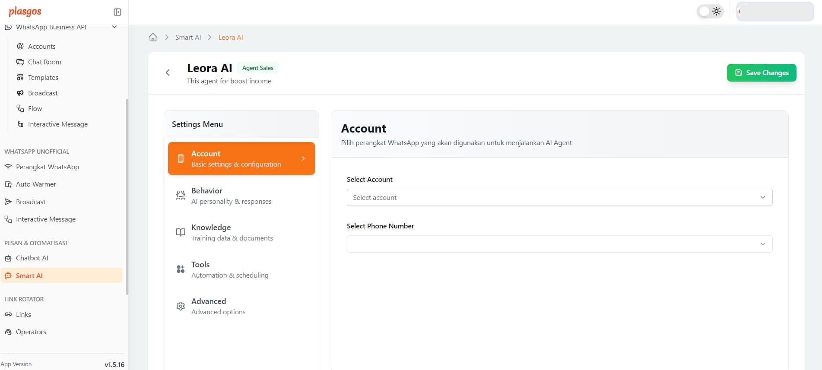Click the Auto Warmer icon
This screenshot has width=822, height=370.
point(8,184)
